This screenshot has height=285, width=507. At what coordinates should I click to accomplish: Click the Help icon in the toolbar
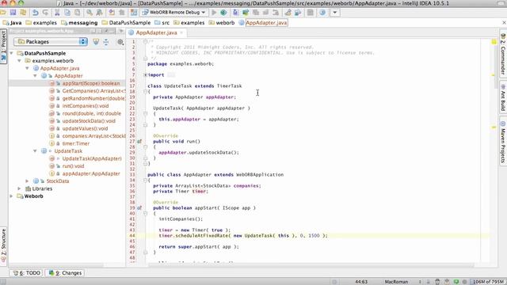coord(322,13)
